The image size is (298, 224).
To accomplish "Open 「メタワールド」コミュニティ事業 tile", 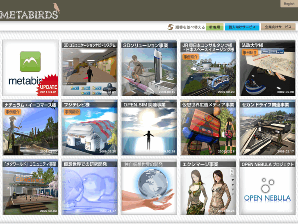I will coord(30,187).
